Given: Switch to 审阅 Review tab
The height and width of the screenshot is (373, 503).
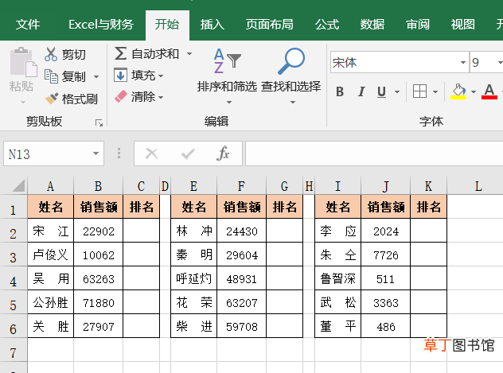Looking at the screenshot, I should (x=418, y=25).
